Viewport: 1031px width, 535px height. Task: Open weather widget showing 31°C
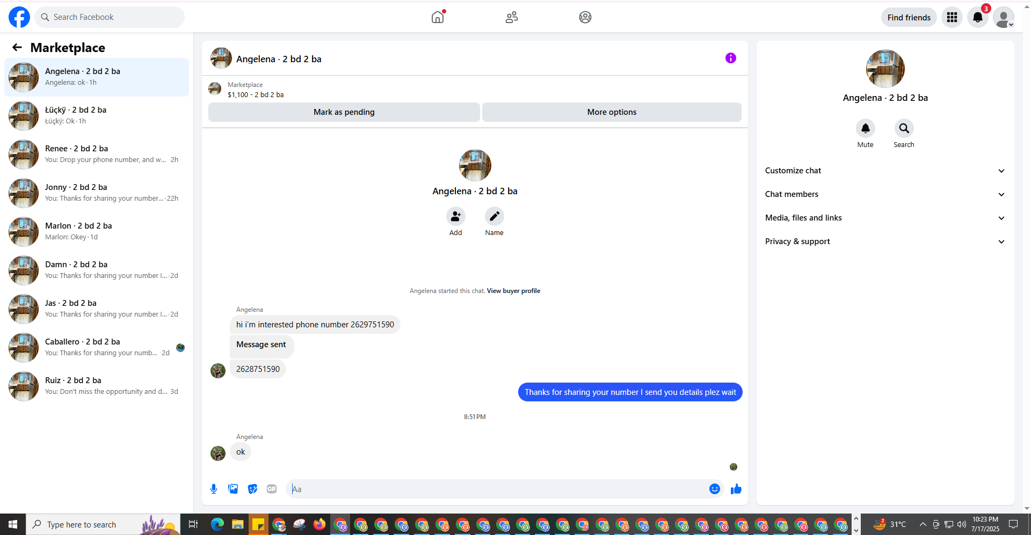pyautogui.click(x=890, y=524)
